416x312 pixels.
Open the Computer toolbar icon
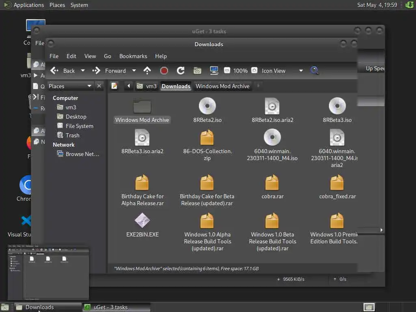coord(214,70)
